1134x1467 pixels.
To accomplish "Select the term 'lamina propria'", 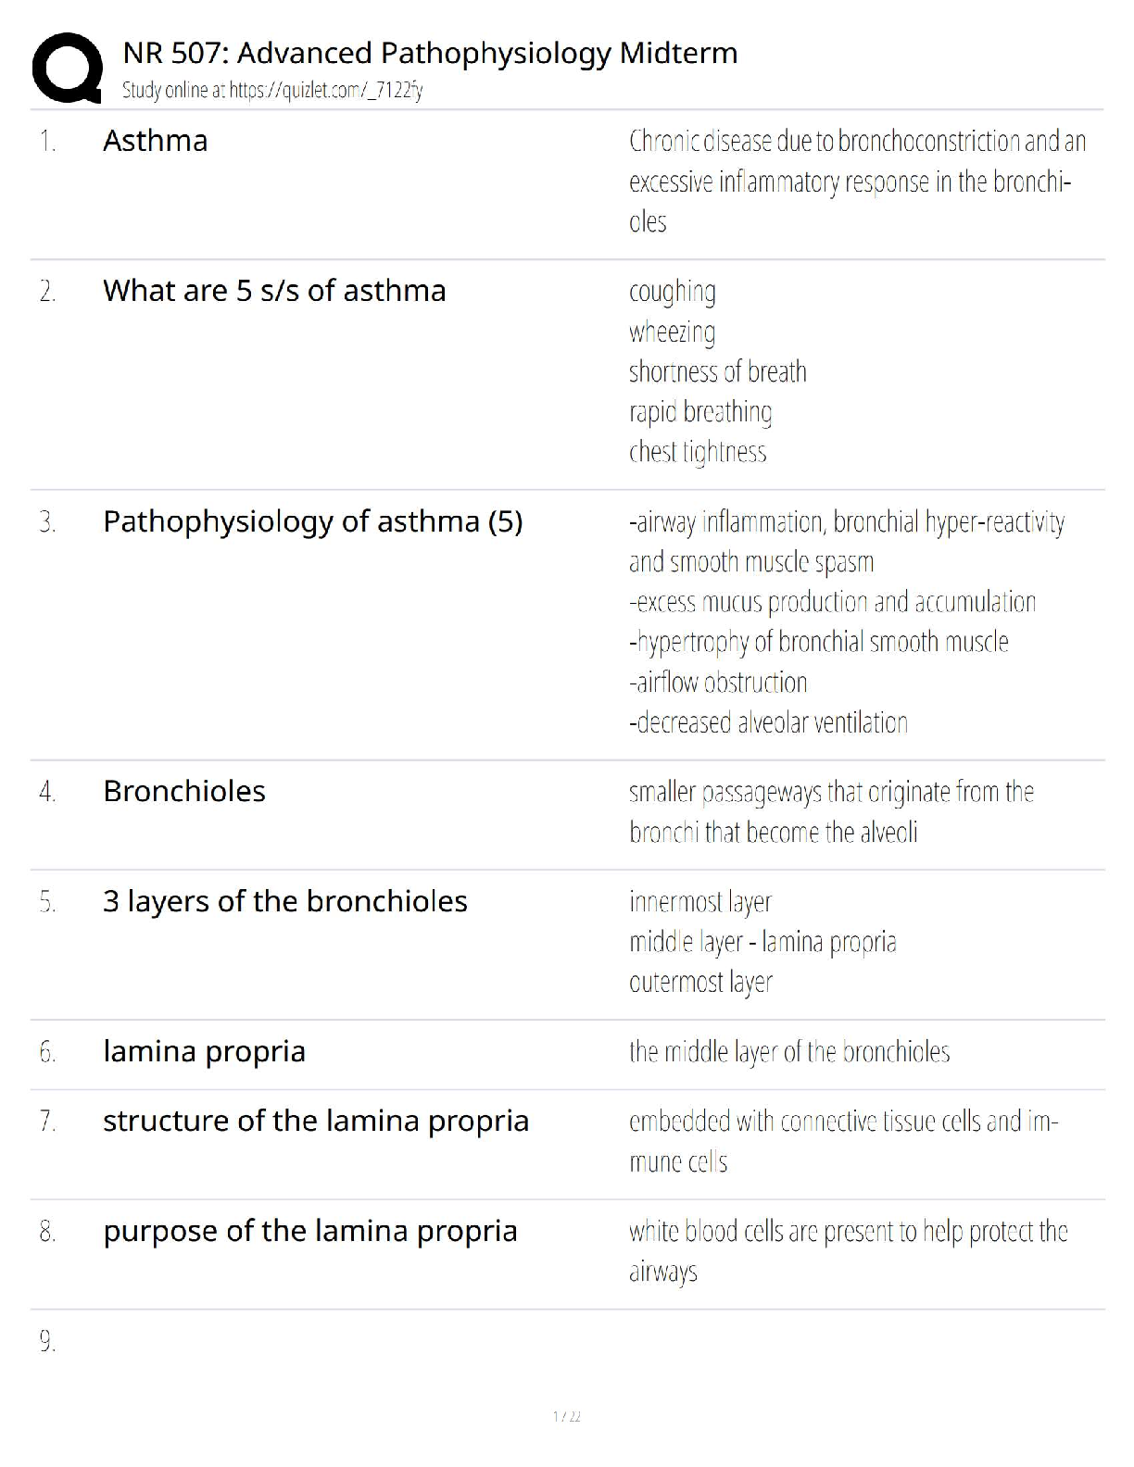I will click(204, 1051).
